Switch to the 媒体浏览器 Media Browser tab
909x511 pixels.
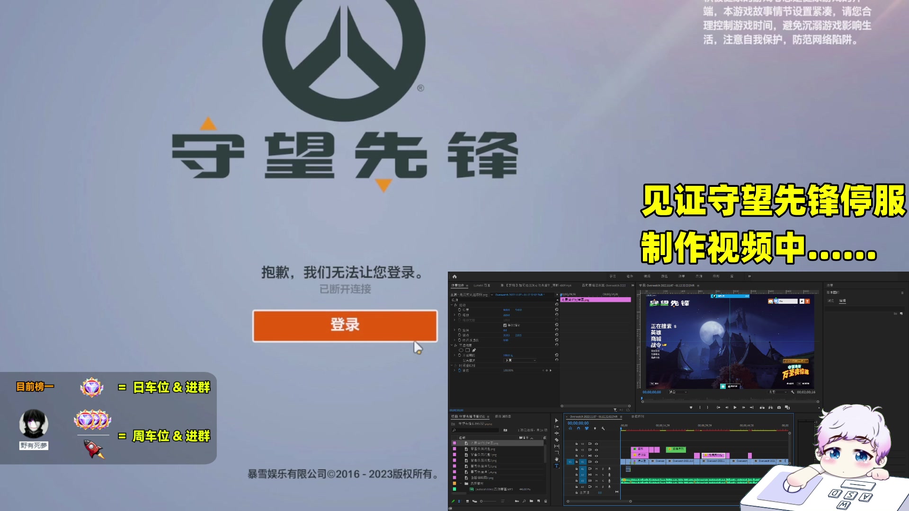click(x=503, y=416)
